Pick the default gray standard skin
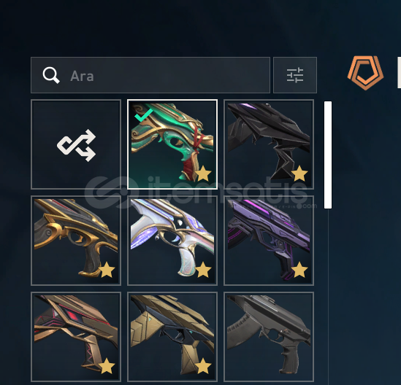 (269, 337)
